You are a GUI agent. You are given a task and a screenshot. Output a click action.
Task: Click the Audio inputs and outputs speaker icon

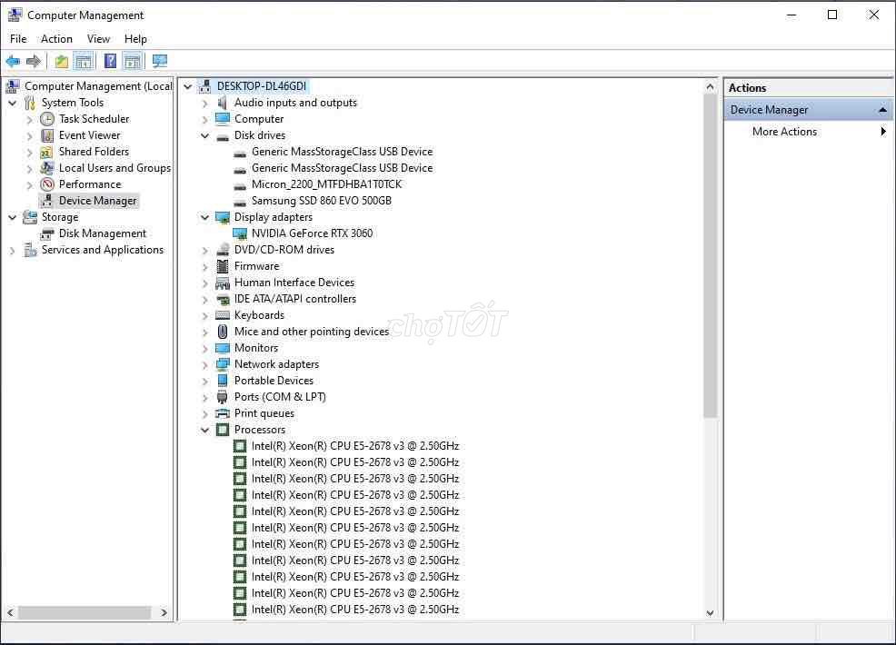click(x=223, y=103)
